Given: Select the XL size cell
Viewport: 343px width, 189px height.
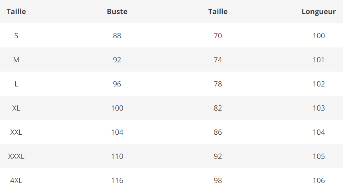Looking at the screenshot, I should (16, 108).
